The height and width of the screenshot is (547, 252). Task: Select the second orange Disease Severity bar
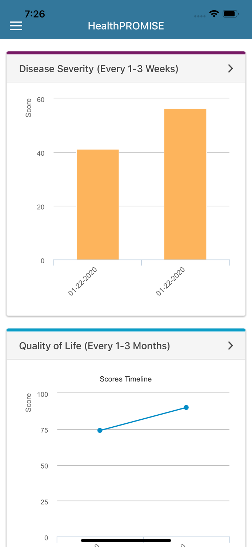click(185, 184)
